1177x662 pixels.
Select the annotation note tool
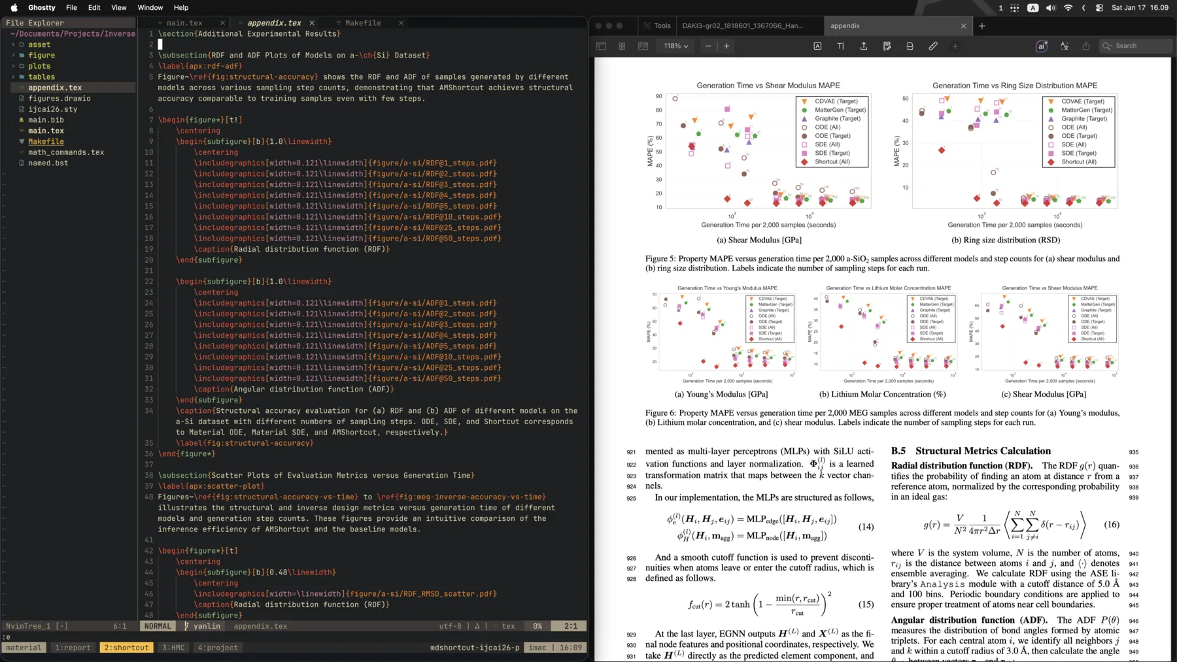(887, 46)
